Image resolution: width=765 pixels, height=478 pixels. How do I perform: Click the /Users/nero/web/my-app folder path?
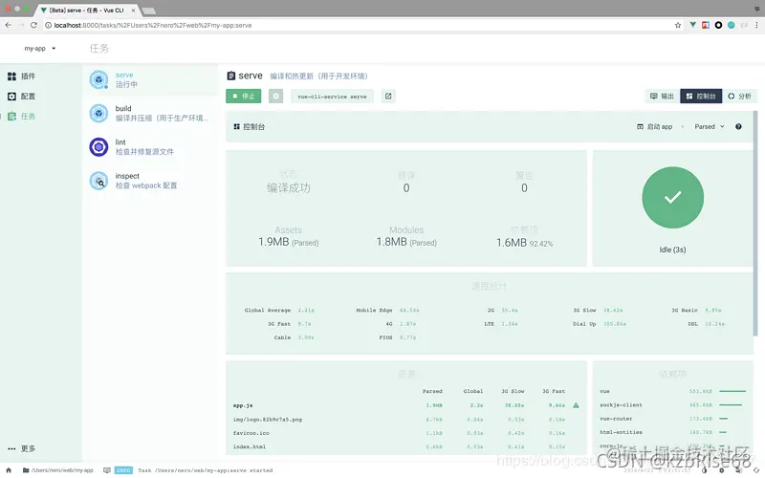coord(58,470)
